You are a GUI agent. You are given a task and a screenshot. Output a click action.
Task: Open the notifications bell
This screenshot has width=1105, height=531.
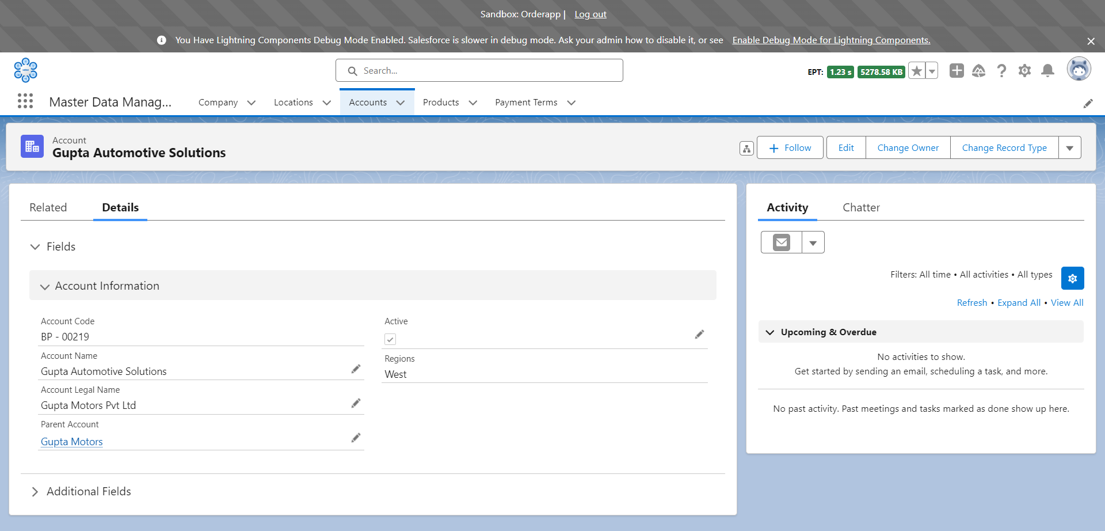tap(1048, 71)
